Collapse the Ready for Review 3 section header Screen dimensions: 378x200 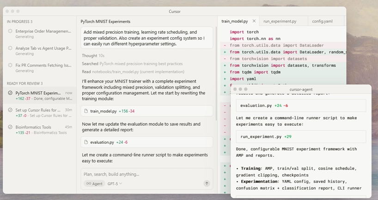(24, 83)
